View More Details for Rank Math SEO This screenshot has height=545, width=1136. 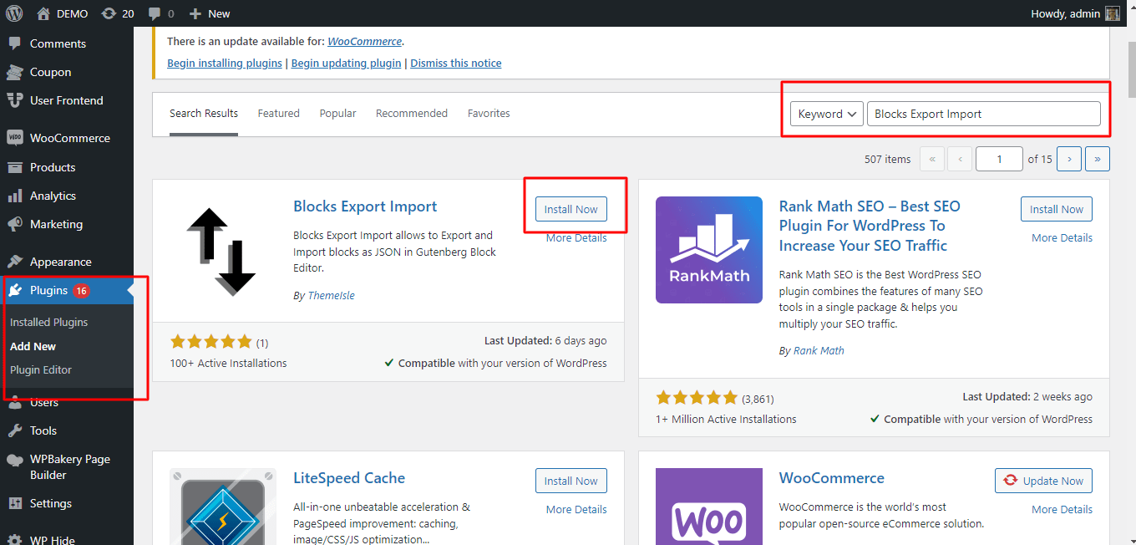(x=1062, y=238)
